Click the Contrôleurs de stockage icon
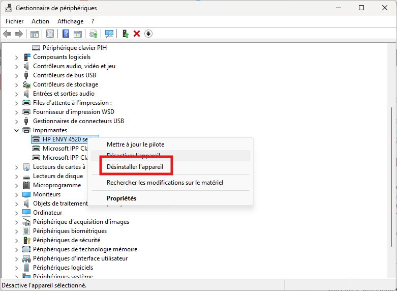Viewport: 397px width, 291px height. click(x=26, y=84)
